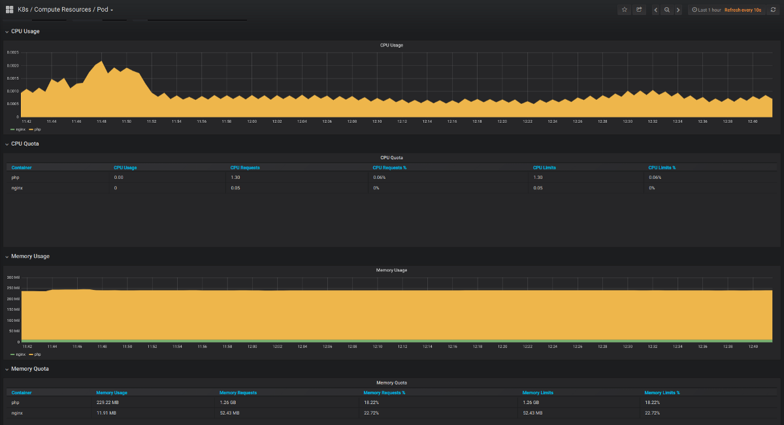
Task: Sort Memory Quota table by Memory Limits % column
Action: coord(662,392)
